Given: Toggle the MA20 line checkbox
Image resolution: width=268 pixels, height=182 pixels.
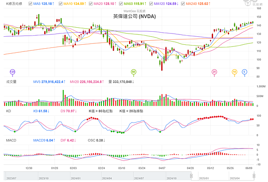Looking at the screenshot, I should point(91,4).
